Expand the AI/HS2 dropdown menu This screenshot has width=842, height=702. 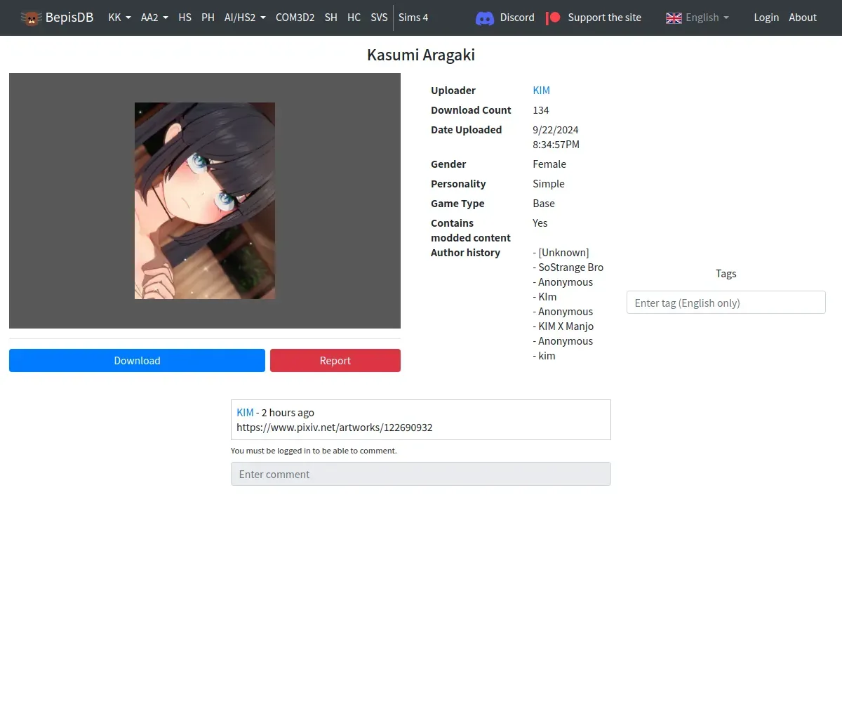coord(245,18)
